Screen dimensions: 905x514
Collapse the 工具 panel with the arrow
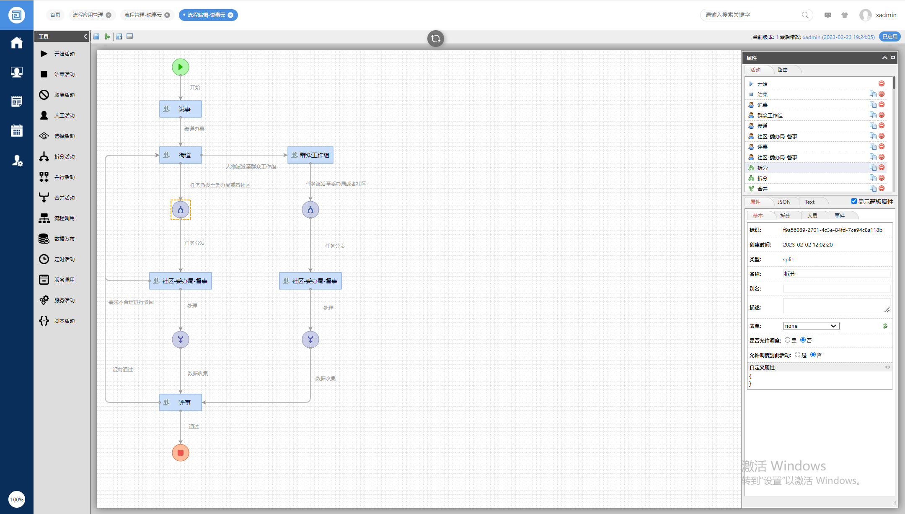click(x=85, y=36)
